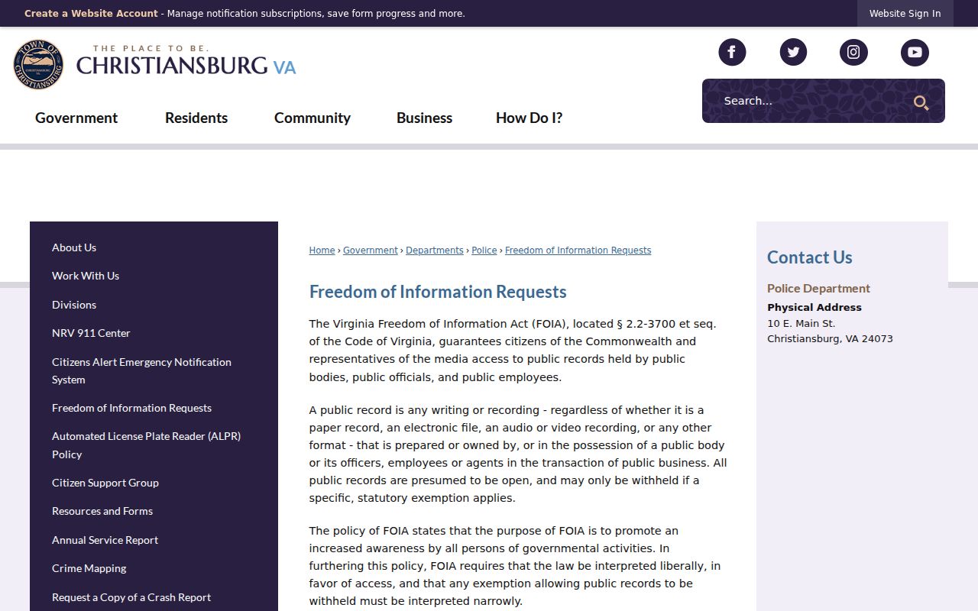
Task: Open the Facebook social icon
Action: click(732, 52)
